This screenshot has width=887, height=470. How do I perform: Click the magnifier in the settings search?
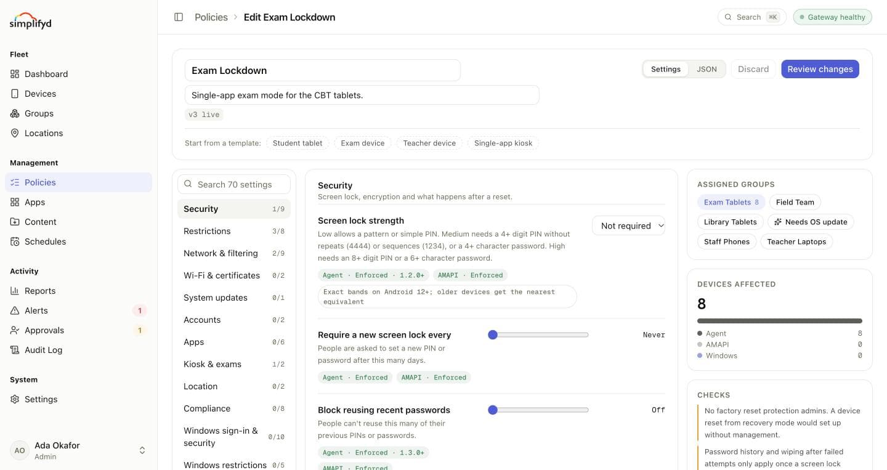pyautogui.click(x=188, y=184)
